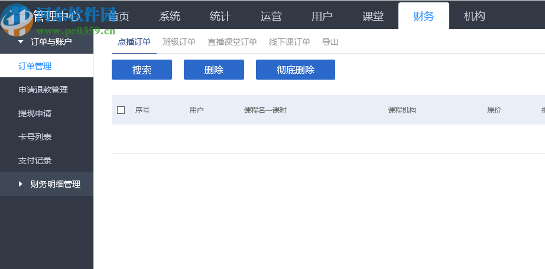This screenshot has width=545, height=269.
Task: Click the 用户 column header in the table
Action: coord(196,110)
